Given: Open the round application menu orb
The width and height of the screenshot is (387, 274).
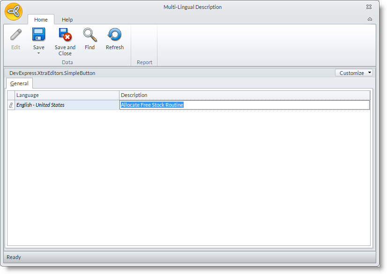Looking at the screenshot, I should point(14,12).
